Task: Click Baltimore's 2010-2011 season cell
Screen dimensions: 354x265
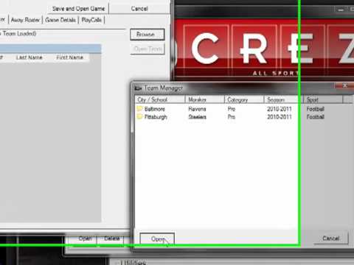Action: tap(280, 109)
